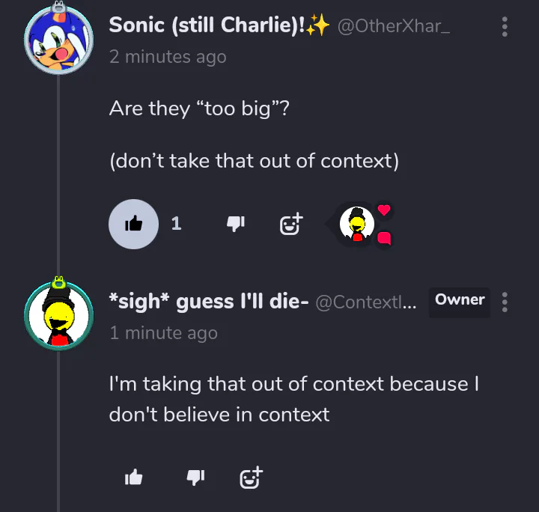Screen dimensions: 539x512
Task: Click username "*sigh* guess I'll die-"
Action: [209, 302]
